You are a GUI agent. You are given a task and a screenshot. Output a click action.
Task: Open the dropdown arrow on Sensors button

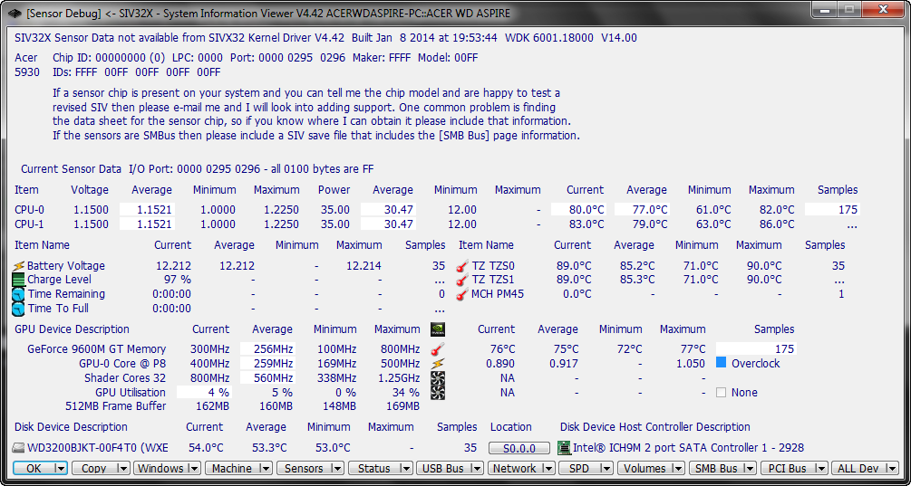pyautogui.click(x=337, y=468)
